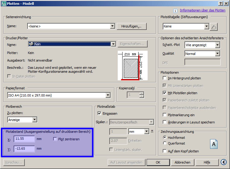Open the Schatt.-Plot dropdown Wie angezeigt
230x169 pixels.
tap(218, 45)
